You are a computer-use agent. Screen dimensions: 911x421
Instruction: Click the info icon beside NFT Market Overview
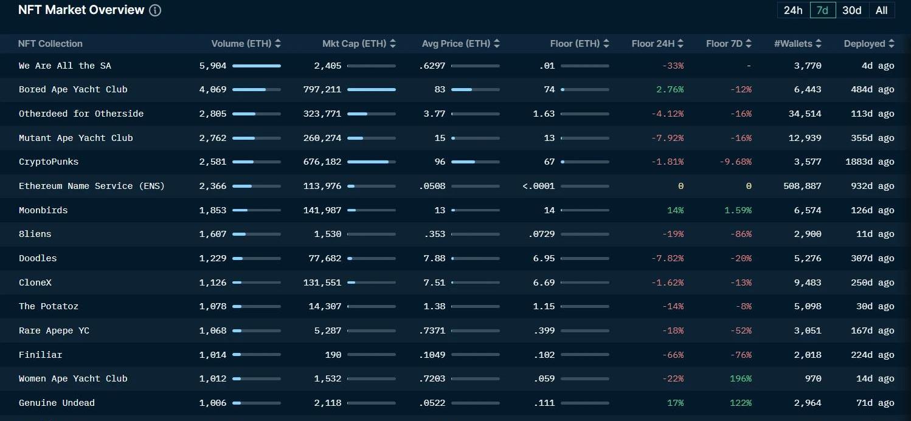(155, 10)
